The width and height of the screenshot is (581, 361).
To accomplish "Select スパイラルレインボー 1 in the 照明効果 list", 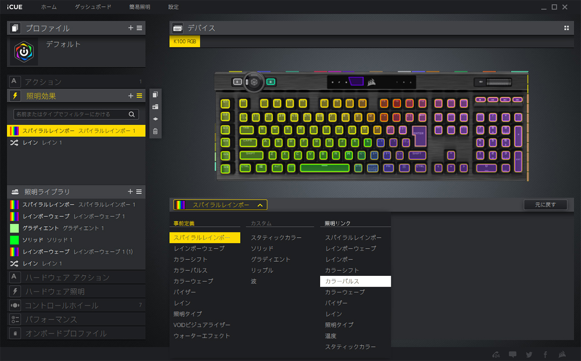I will (x=76, y=131).
